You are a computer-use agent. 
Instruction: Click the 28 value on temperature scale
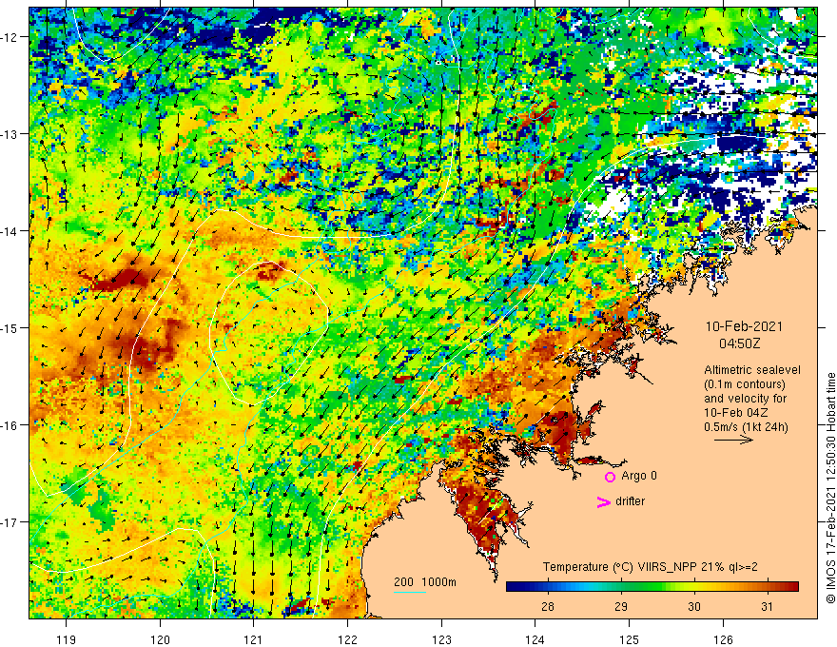coord(547,606)
